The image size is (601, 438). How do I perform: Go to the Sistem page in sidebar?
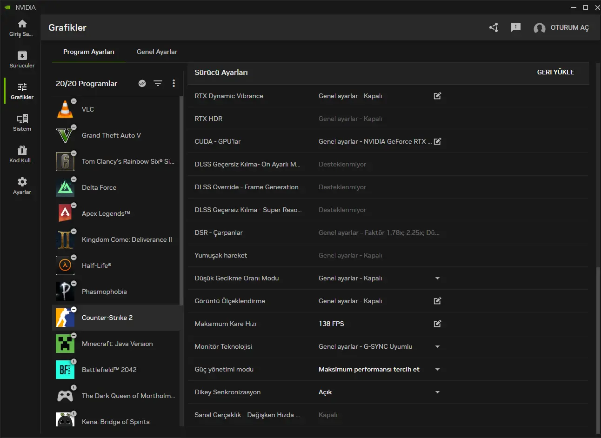tap(22, 122)
